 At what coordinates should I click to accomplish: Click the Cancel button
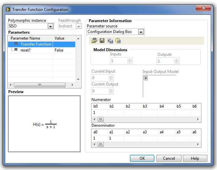pyautogui.click(x=169, y=158)
